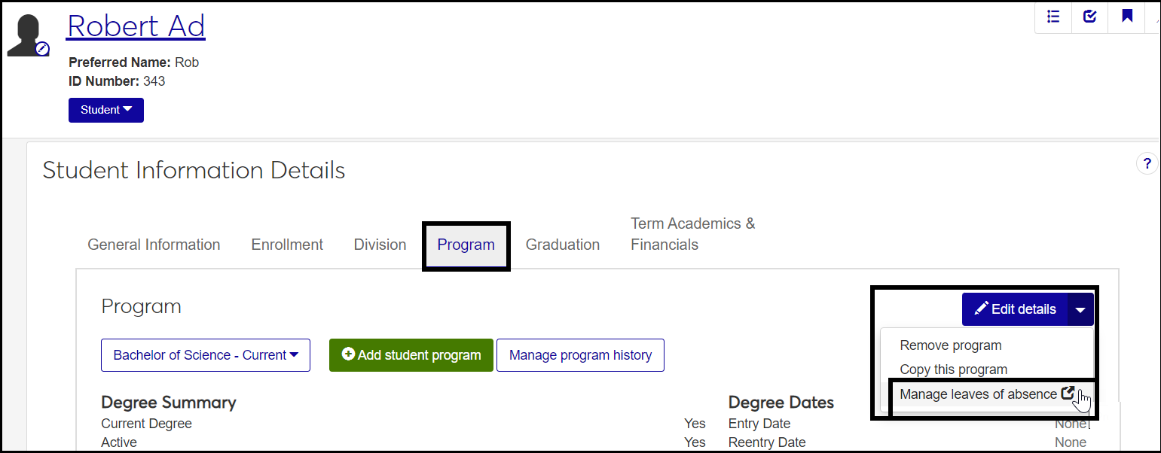This screenshot has width=1161, height=453.
Task: Go to the Graduation tab
Action: pyautogui.click(x=563, y=245)
